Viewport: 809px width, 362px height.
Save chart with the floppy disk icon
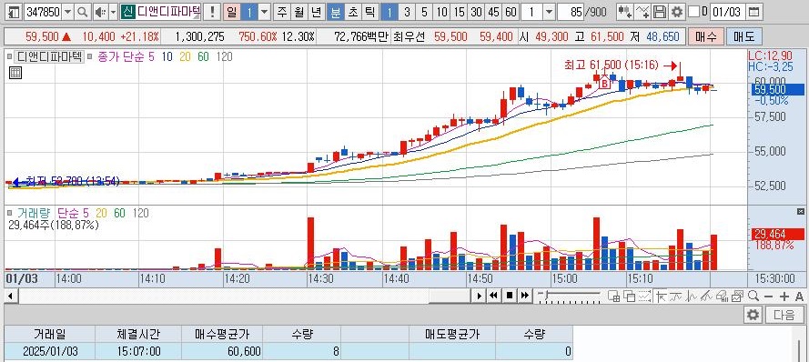[659, 11]
